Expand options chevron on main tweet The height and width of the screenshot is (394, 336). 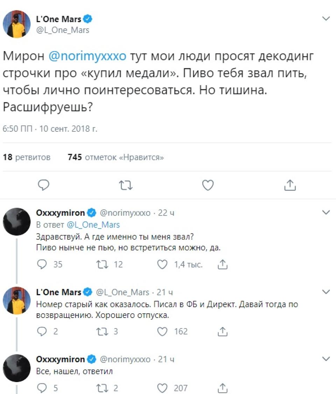[x=326, y=18]
